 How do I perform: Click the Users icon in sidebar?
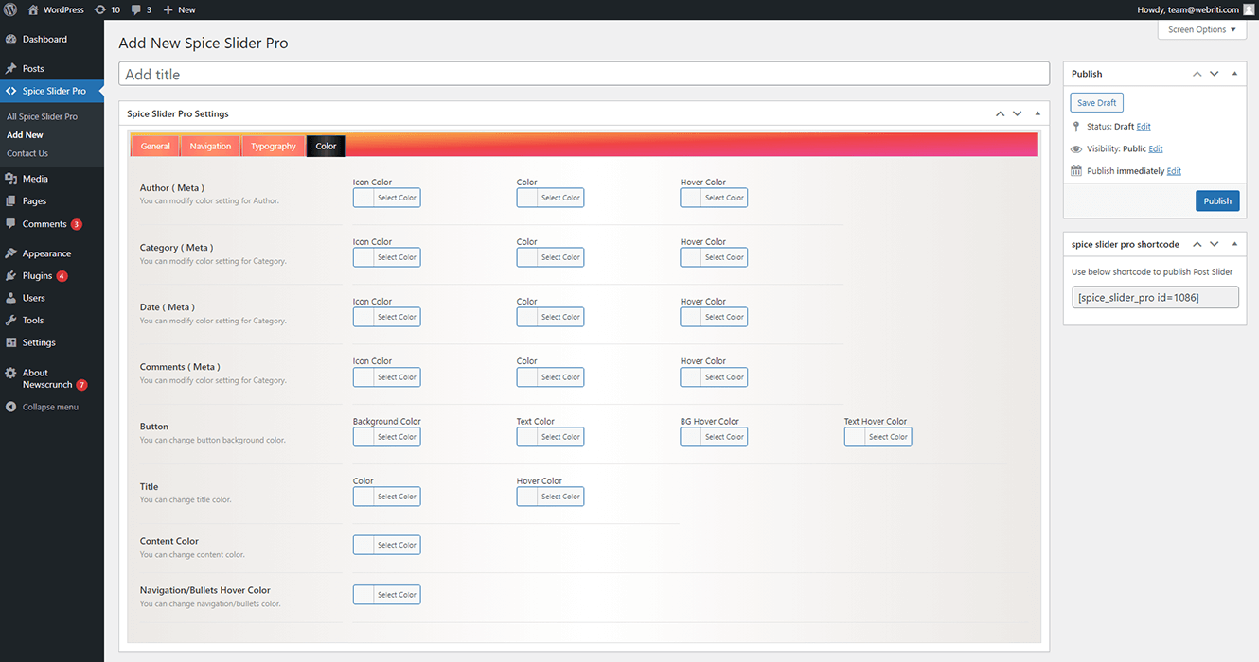11,298
